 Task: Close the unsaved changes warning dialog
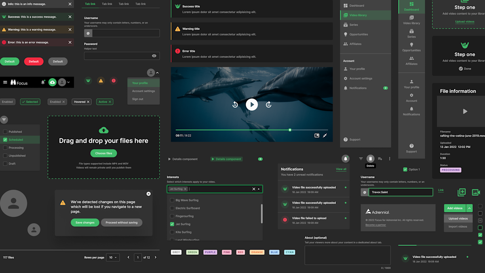tap(148, 194)
